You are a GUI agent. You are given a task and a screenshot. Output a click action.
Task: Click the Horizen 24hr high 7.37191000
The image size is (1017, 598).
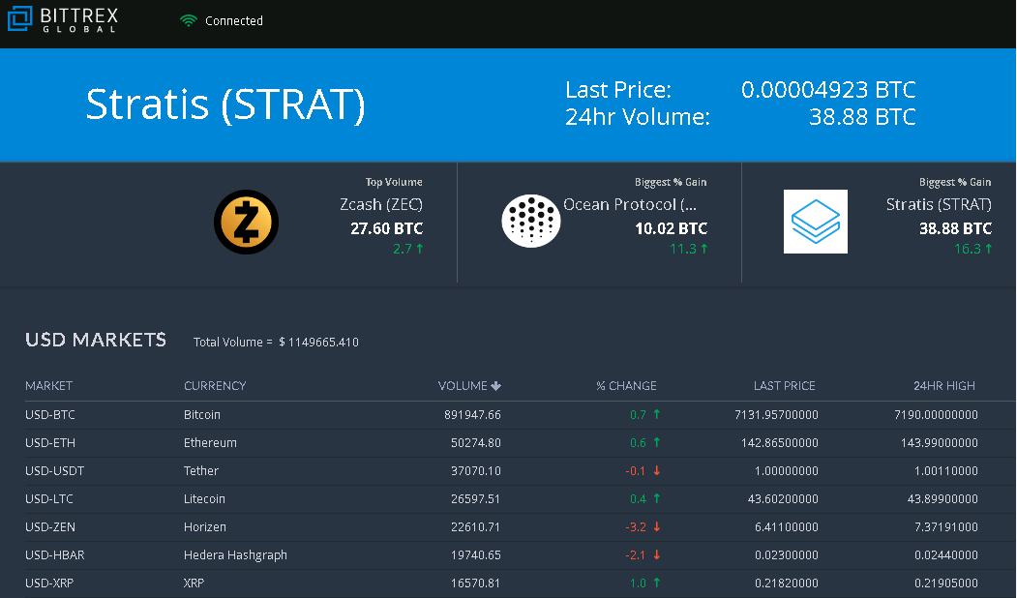point(946,527)
